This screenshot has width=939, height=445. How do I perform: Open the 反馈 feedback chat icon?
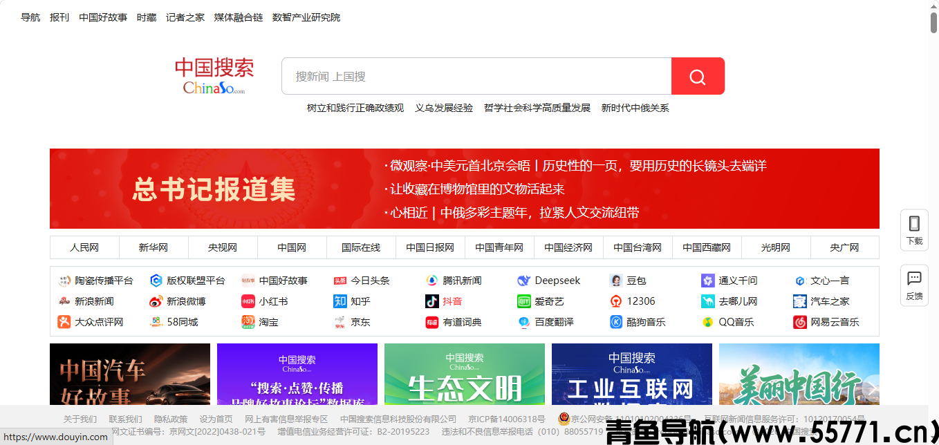(914, 278)
